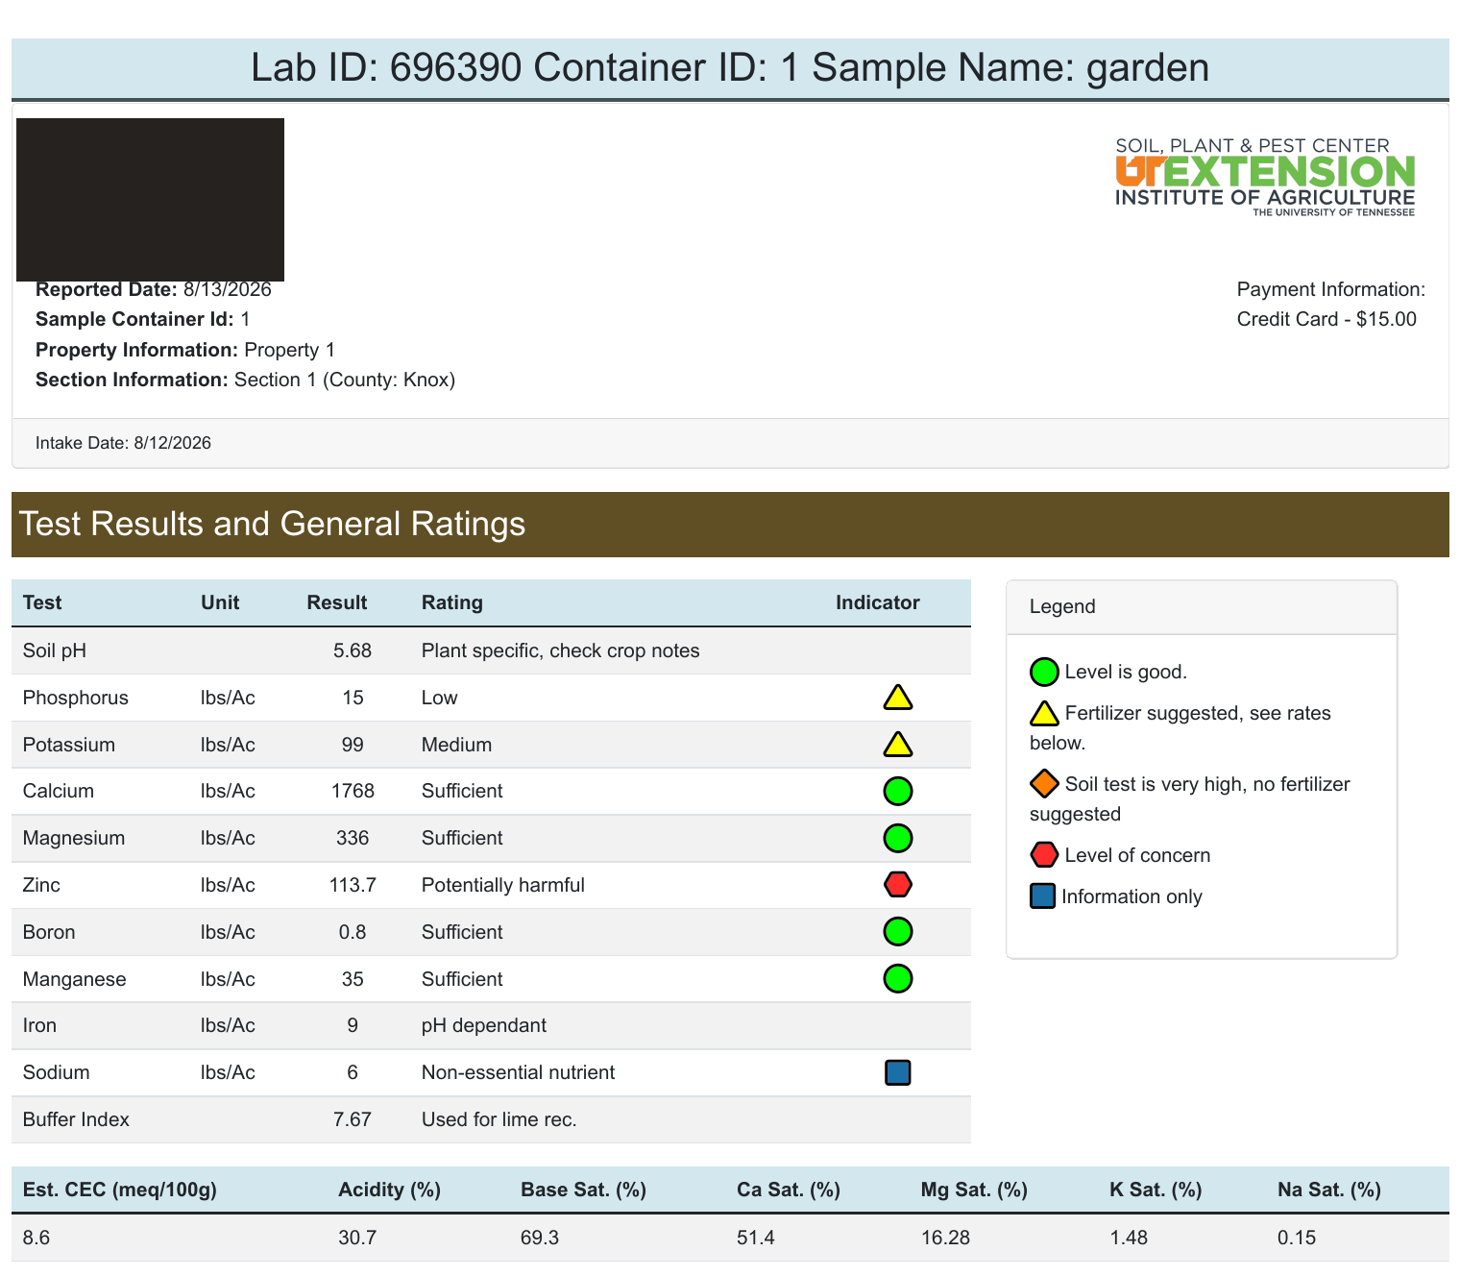
Task: Click the Credit Card - $15.00 text
Action: click(x=1326, y=319)
